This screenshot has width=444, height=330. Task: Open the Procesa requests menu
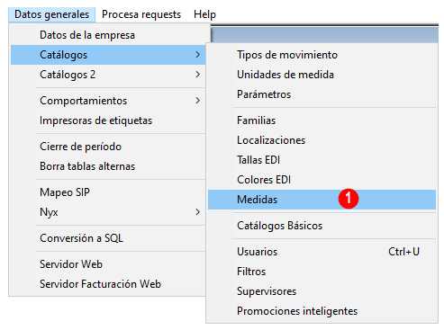pyautogui.click(x=141, y=14)
